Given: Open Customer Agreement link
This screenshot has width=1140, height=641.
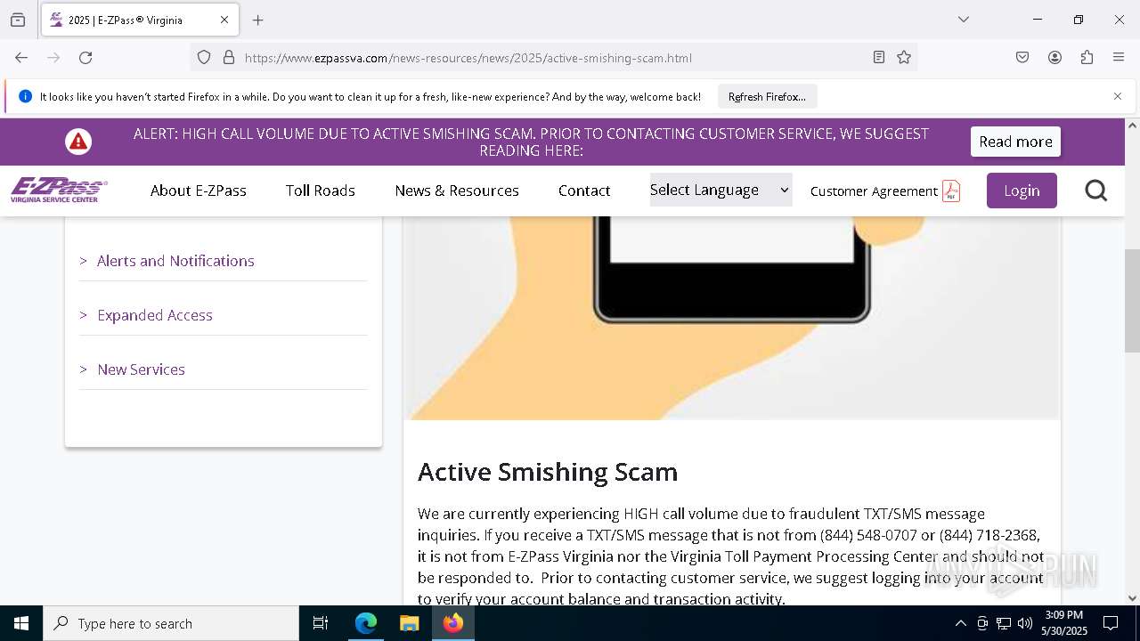Looking at the screenshot, I should [874, 191].
